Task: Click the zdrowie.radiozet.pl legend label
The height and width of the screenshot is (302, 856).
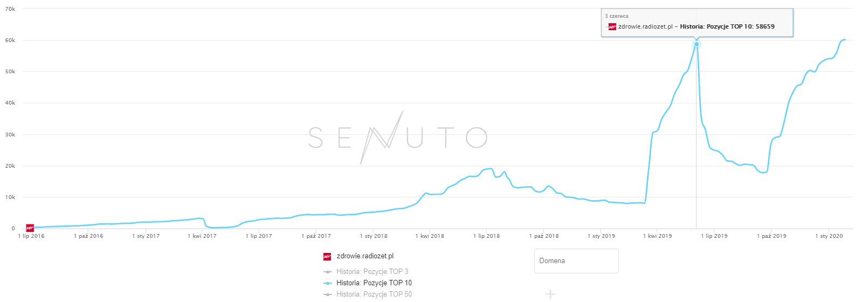Action: 365,256
